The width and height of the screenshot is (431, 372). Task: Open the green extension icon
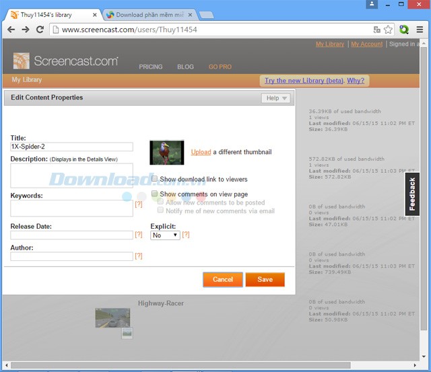pos(404,30)
